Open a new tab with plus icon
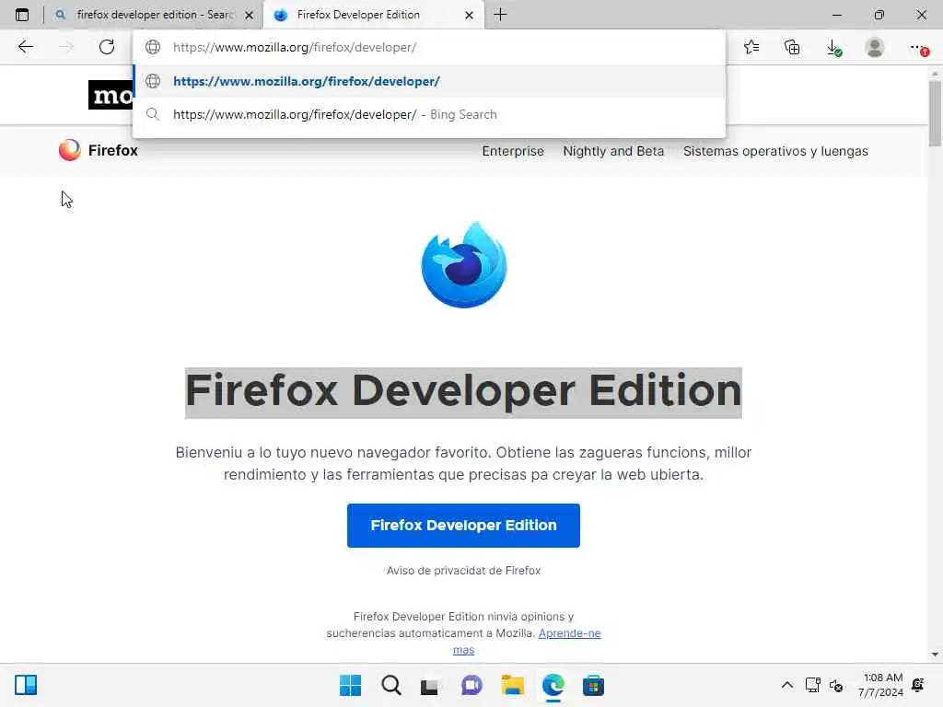Viewport: 943px width, 707px height. click(500, 15)
